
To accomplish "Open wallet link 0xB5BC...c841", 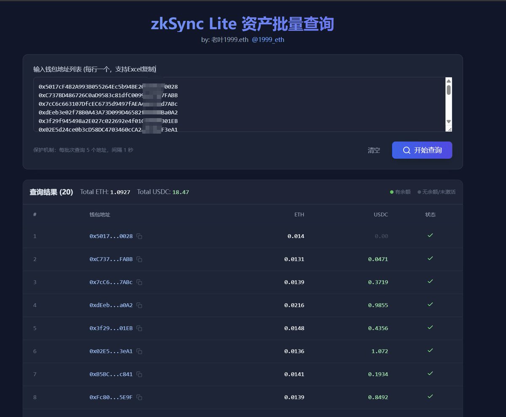I will [x=111, y=374].
